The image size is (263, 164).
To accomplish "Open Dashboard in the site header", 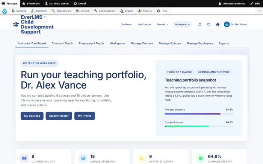I will click(x=127, y=24).
